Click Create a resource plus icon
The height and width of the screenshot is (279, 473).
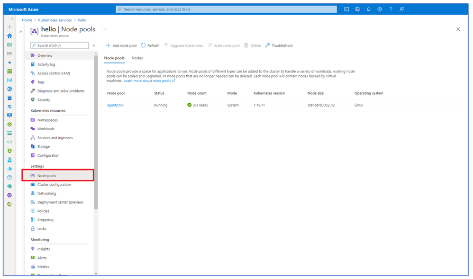[x=9, y=27]
